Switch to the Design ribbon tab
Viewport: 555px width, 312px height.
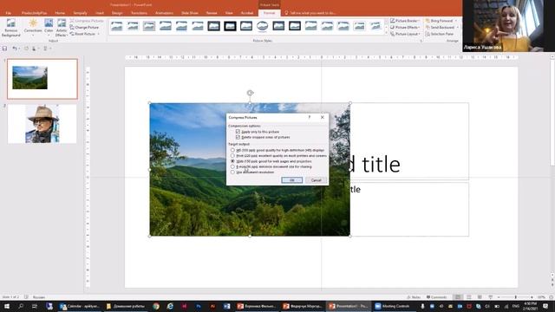pos(117,13)
